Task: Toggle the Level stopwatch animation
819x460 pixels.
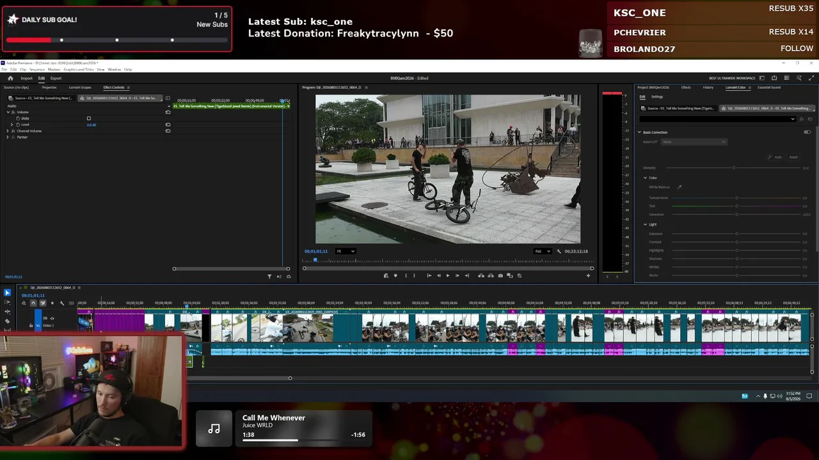Action: coord(18,125)
